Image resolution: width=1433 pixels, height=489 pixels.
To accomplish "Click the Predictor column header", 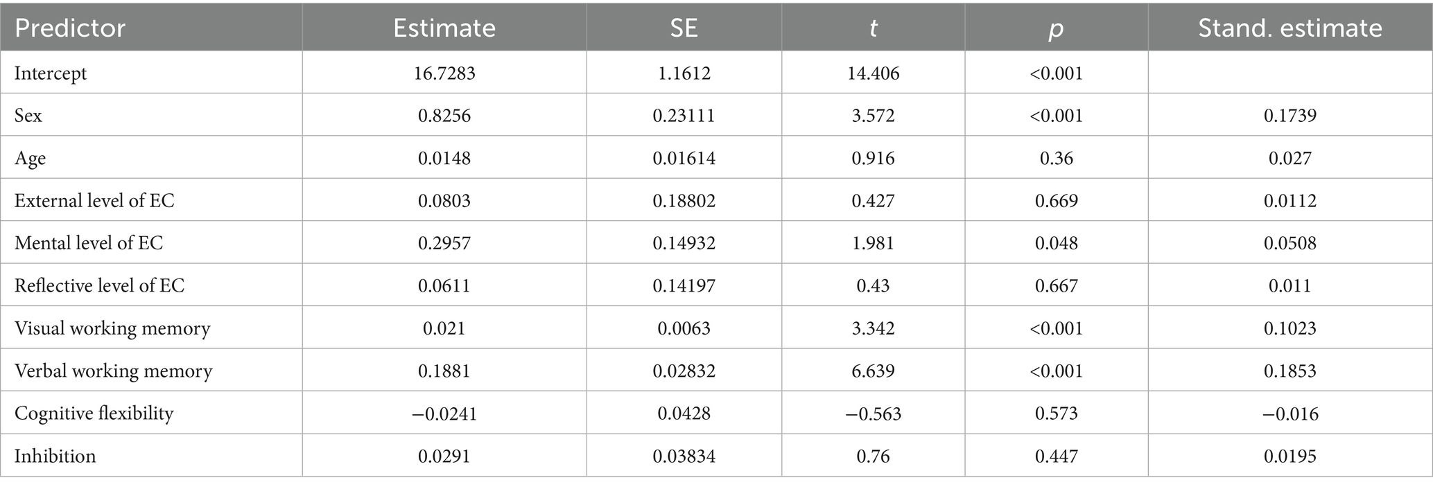I will pyautogui.click(x=70, y=28).
